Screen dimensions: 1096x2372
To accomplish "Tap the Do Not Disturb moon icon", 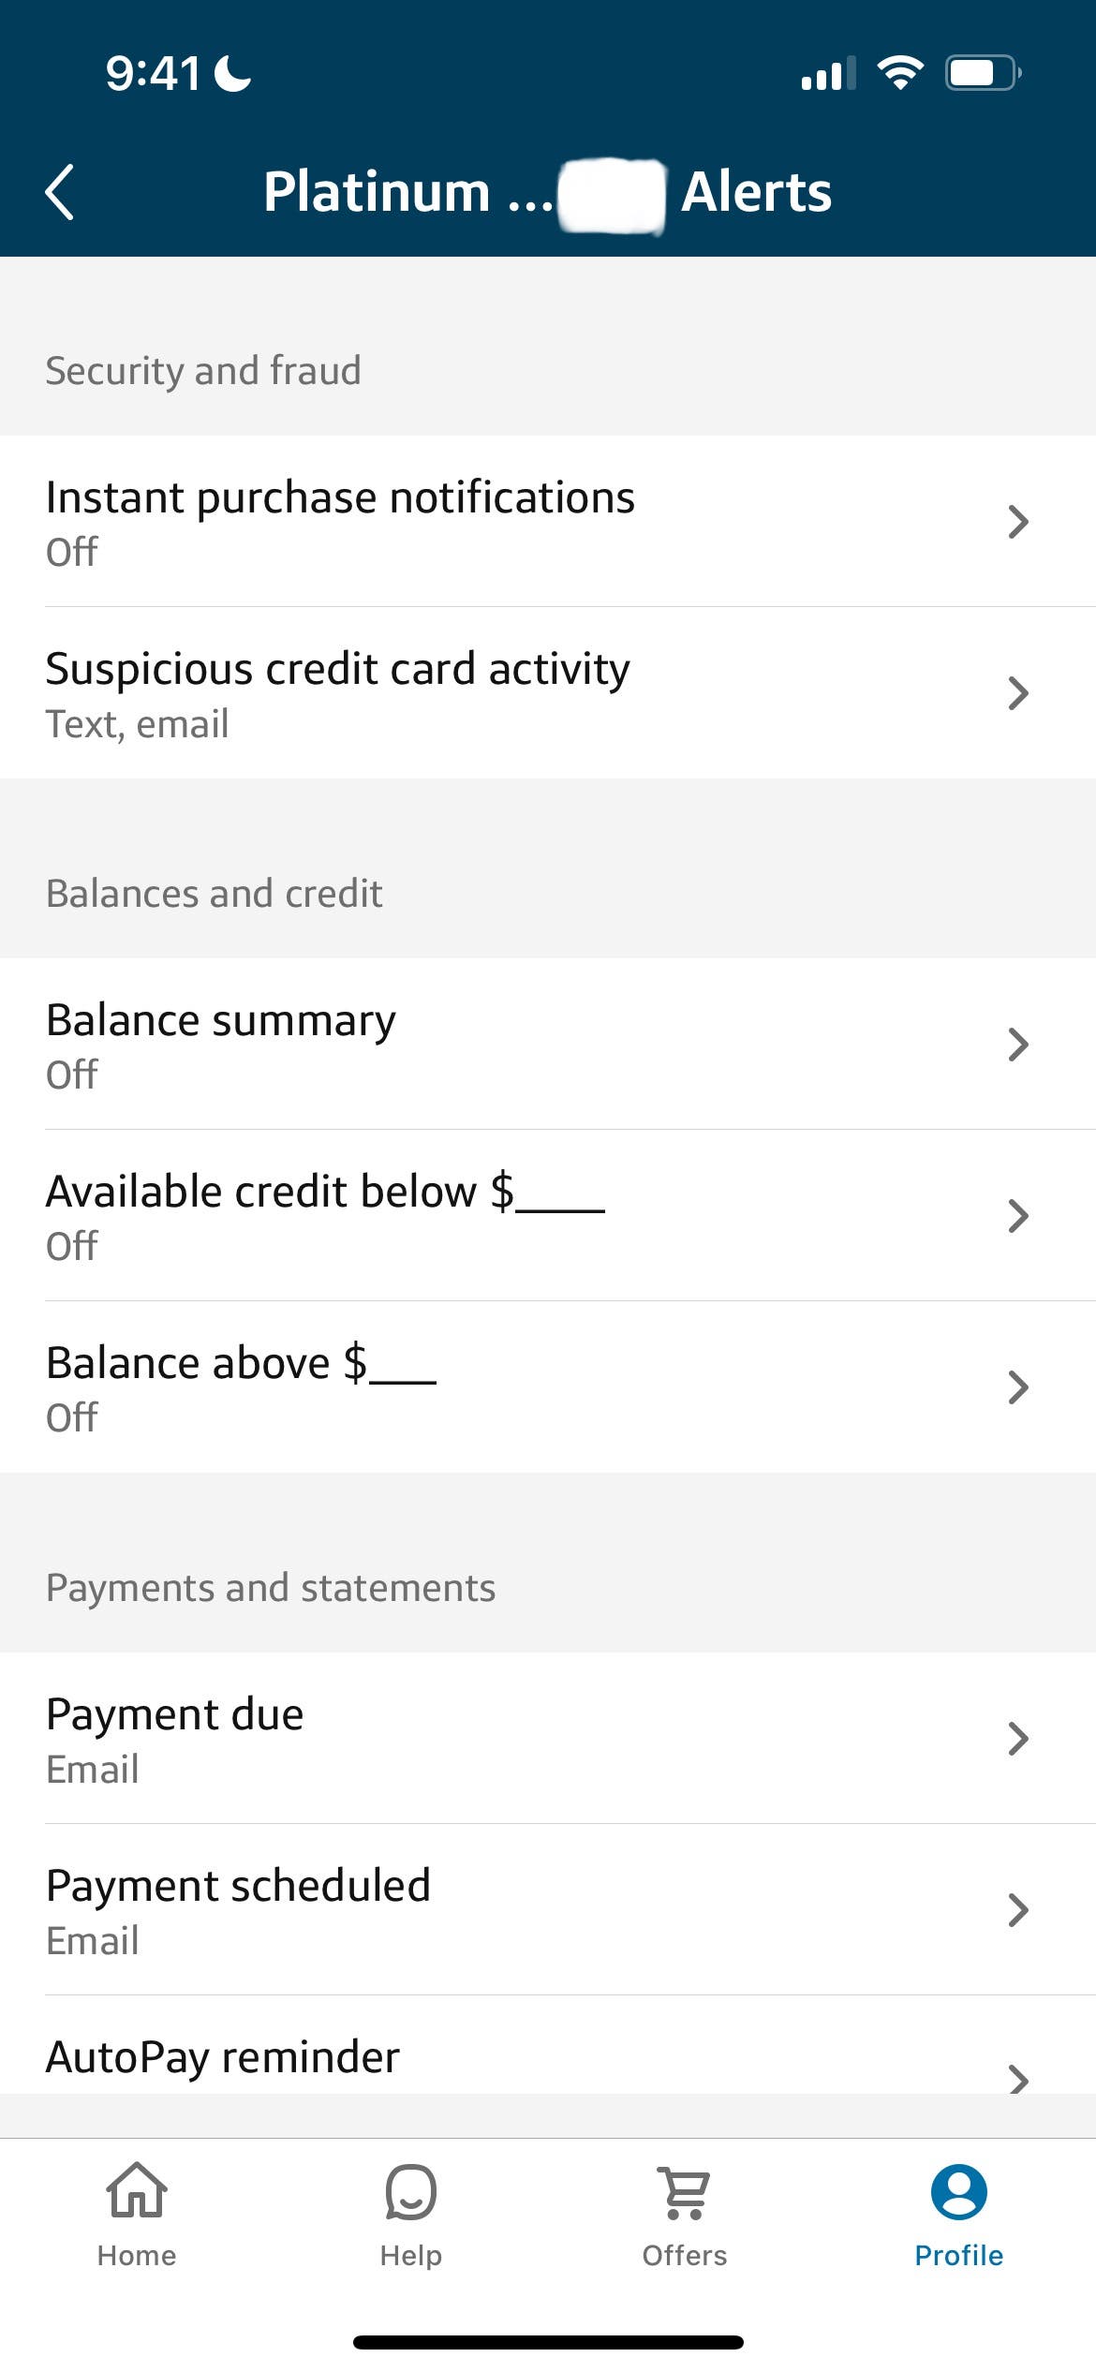I will pyautogui.click(x=232, y=73).
